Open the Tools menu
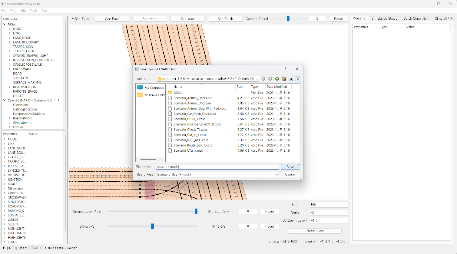This screenshot has height=254, width=457. (33, 11)
